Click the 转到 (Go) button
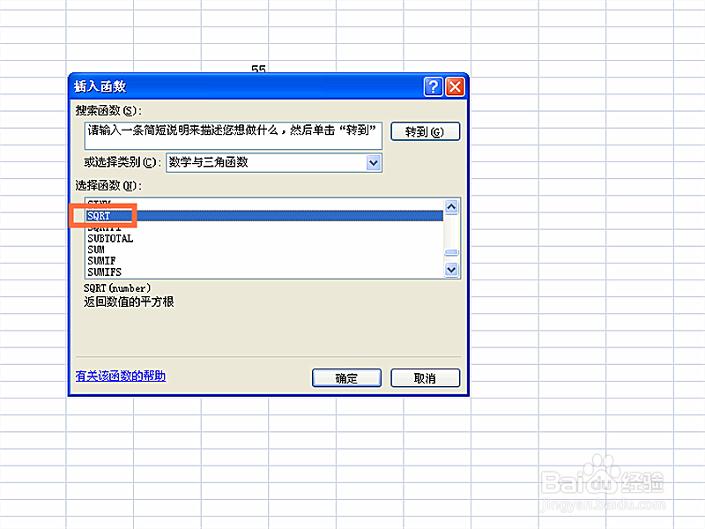This screenshot has width=705, height=529. tap(426, 131)
